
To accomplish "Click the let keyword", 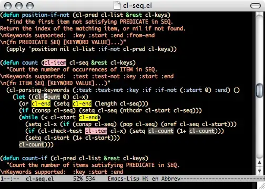I will pyautogui.click(x=21, y=97).
